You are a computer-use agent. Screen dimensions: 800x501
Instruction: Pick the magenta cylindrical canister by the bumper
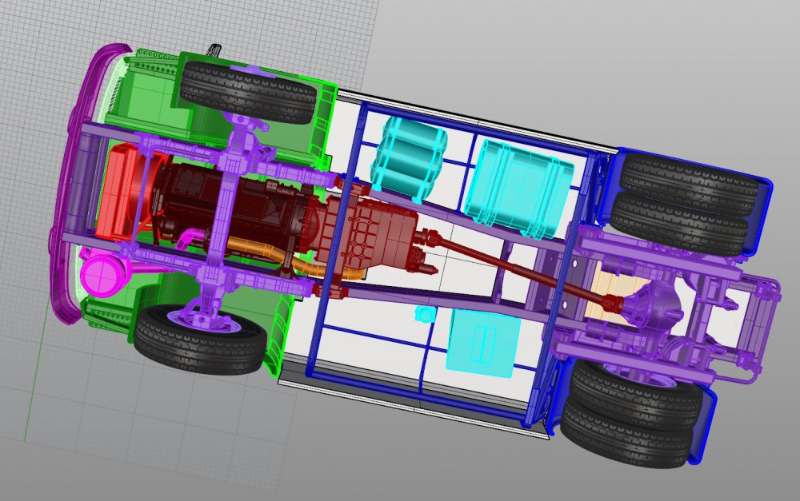(x=103, y=275)
